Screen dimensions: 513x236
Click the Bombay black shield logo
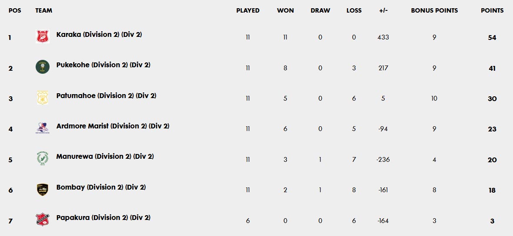point(42,189)
